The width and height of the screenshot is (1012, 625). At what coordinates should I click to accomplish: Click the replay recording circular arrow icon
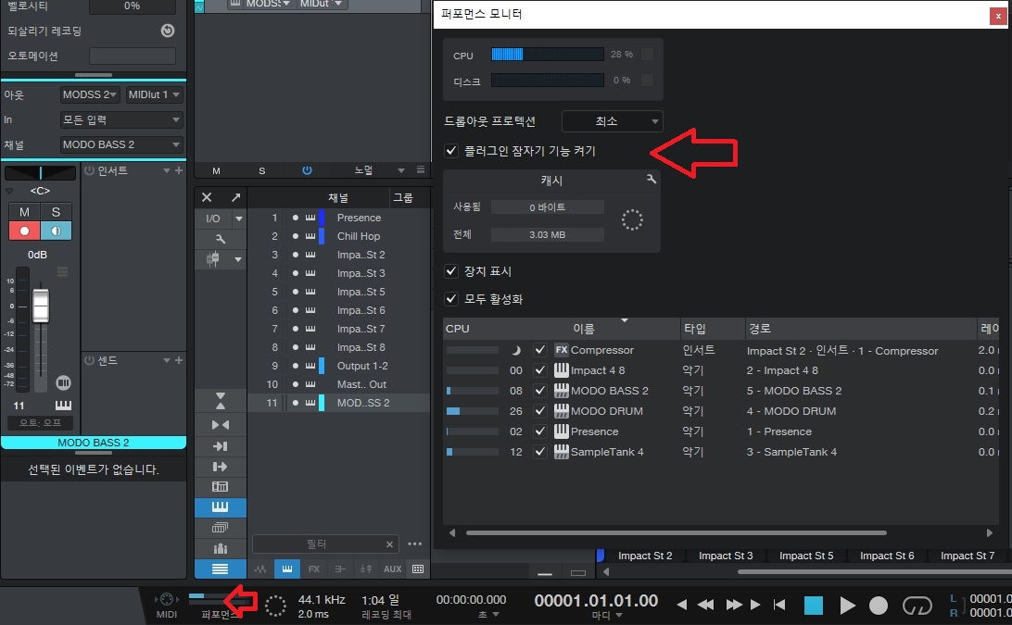168,31
